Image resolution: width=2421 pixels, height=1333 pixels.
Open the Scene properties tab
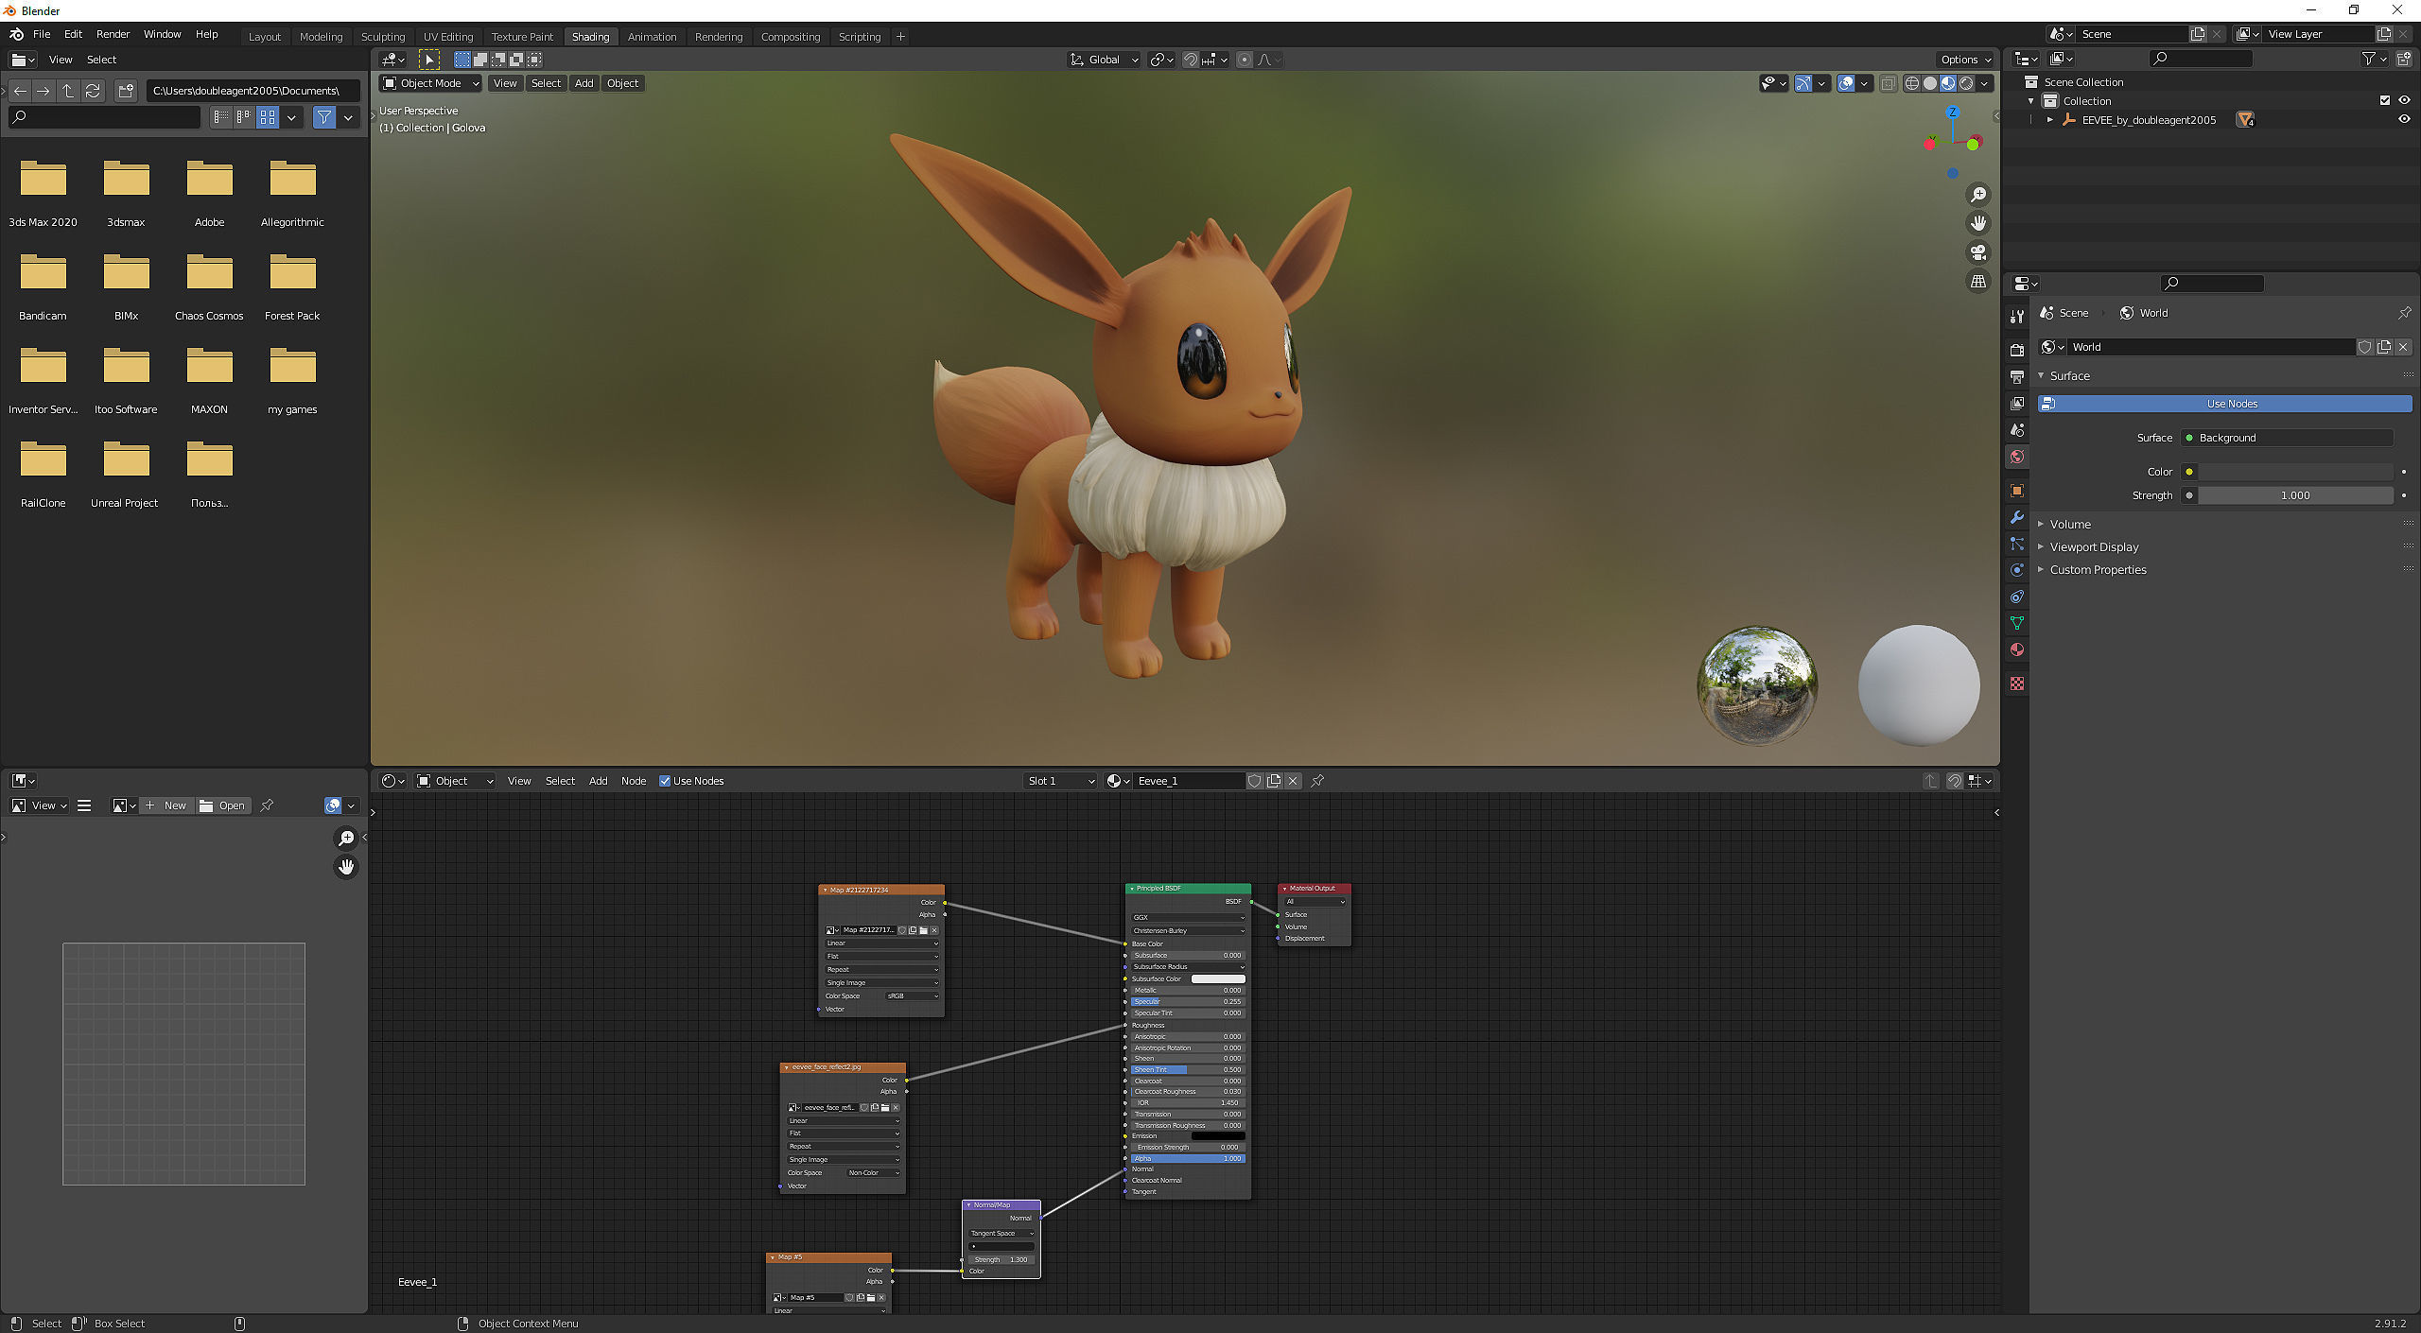click(x=2017, y=429)
